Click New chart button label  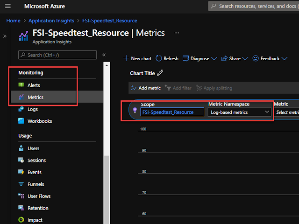coord(141,58)
